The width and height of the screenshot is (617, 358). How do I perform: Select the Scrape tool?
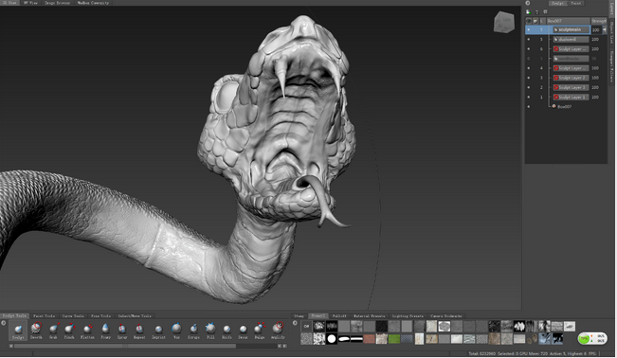(193, 331)
